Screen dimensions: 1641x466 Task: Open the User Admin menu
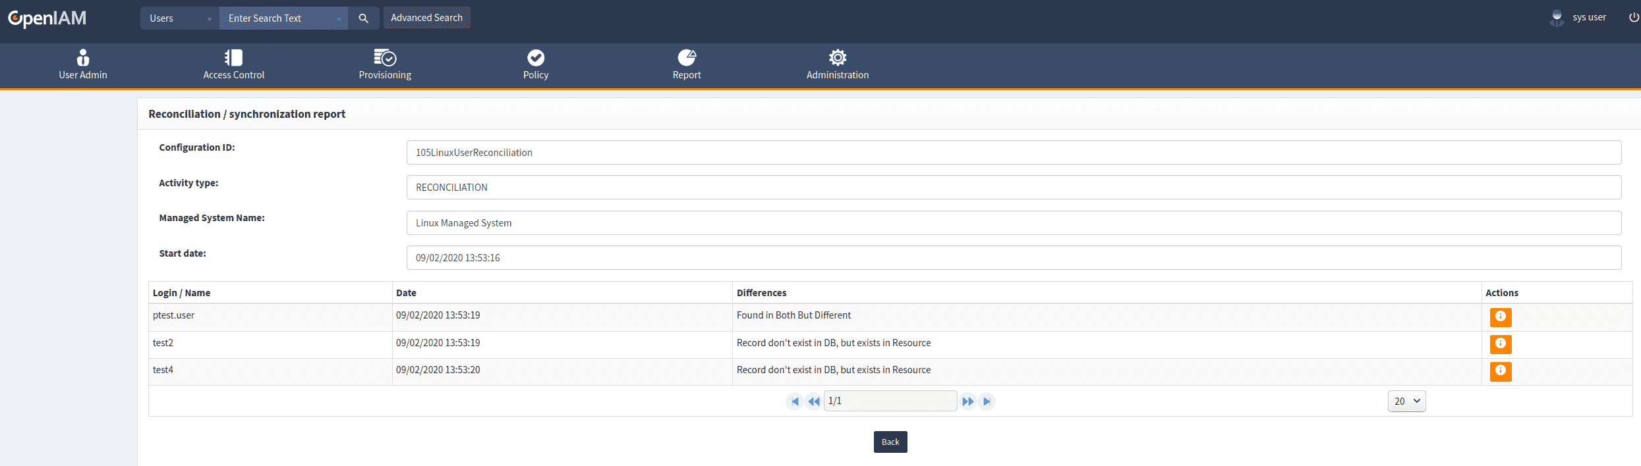(x=83, y=65)
